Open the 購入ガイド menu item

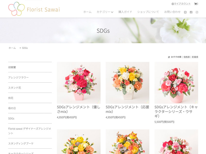(x=125, y=12)
